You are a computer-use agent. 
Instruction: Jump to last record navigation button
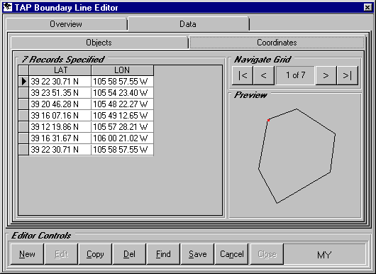point(347,75)
